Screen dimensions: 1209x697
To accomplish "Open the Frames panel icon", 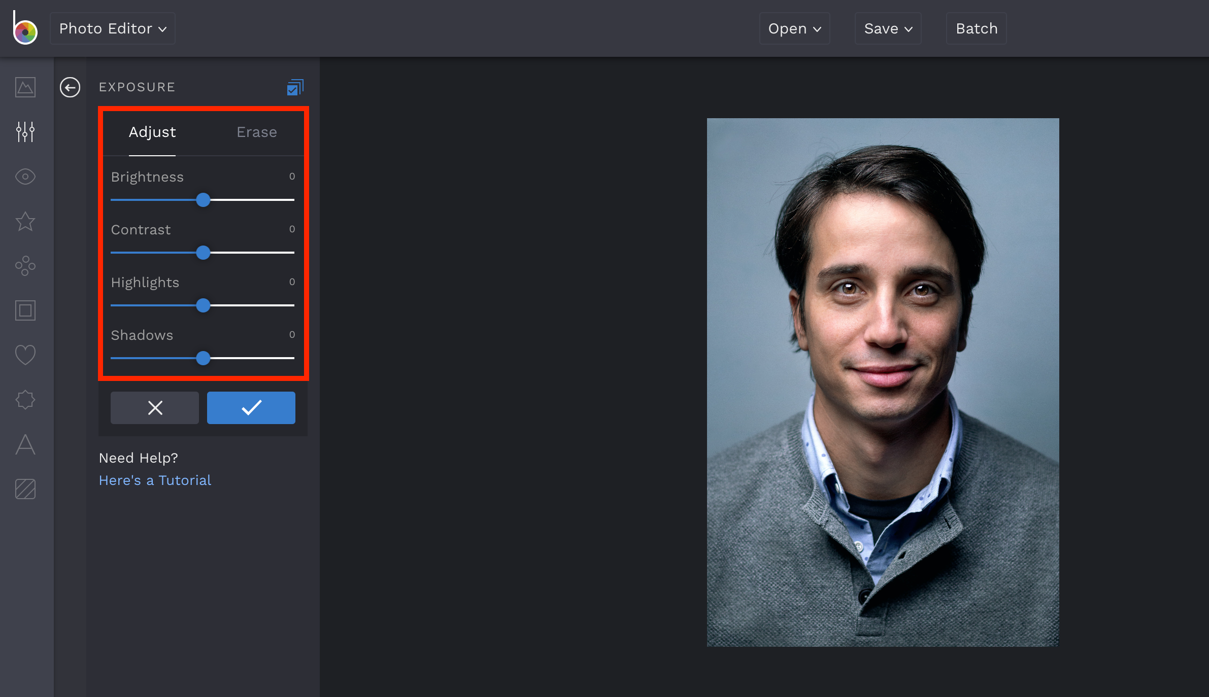I will [x=25, y=310].
